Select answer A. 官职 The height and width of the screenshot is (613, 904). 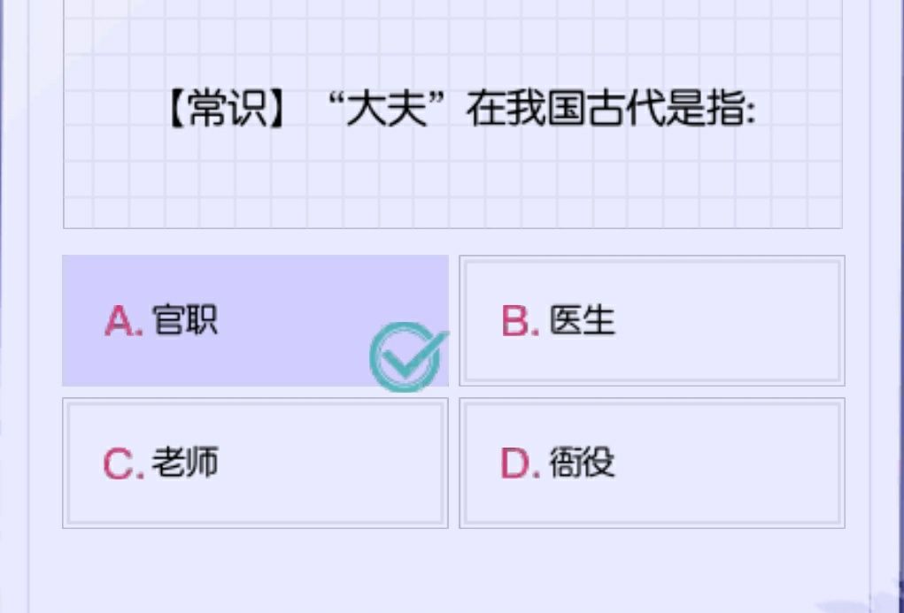click(254, 320)
